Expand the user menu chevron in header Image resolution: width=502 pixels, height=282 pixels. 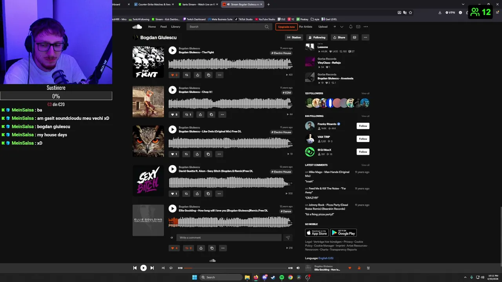tap(342, 27)
